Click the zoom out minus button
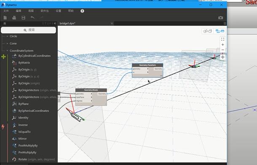Viewport: 257px width, 165px height. [x=222, y=50]
